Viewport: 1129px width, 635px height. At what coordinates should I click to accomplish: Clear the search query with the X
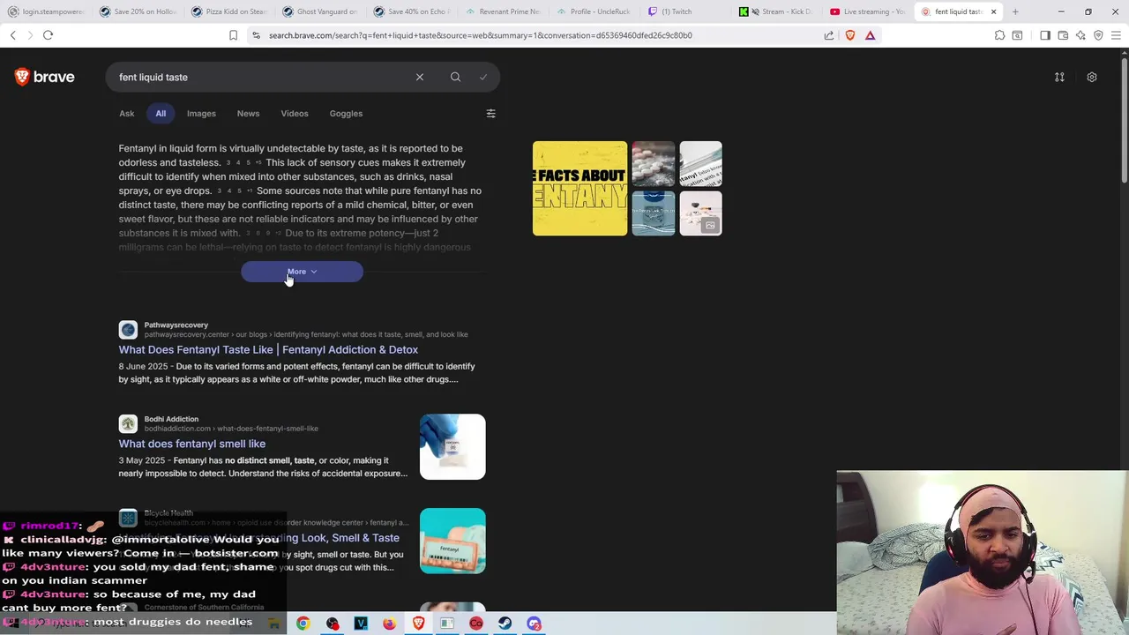[x=420, y=77]
